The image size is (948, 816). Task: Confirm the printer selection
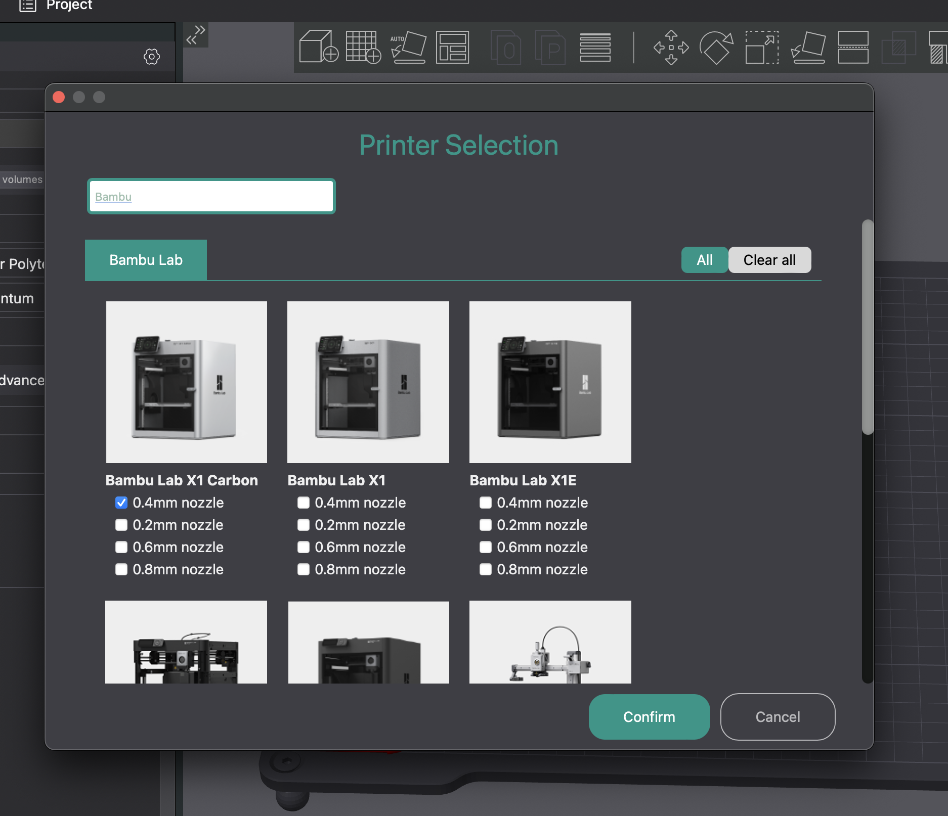point(649,717)
